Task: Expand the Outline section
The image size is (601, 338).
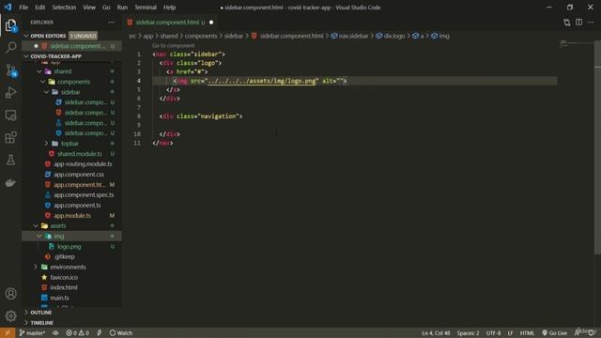Action: (71, 313)
